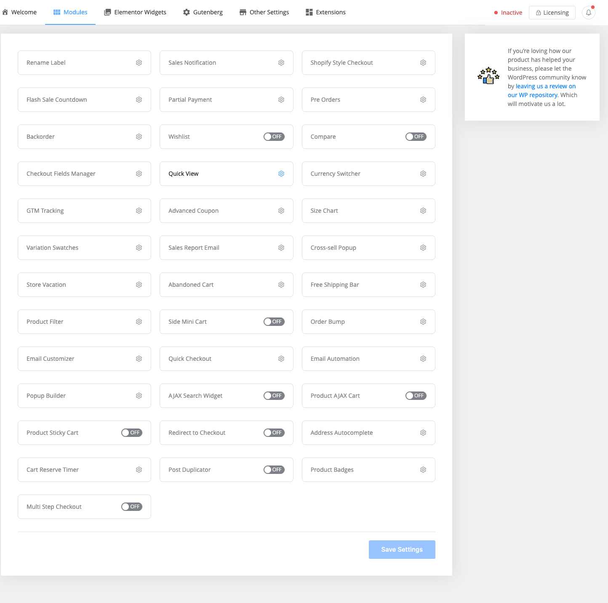This screenshot has width=608, height=603.
Task: Click the Abandoned Cart gear icon
Action: [281, 285]
